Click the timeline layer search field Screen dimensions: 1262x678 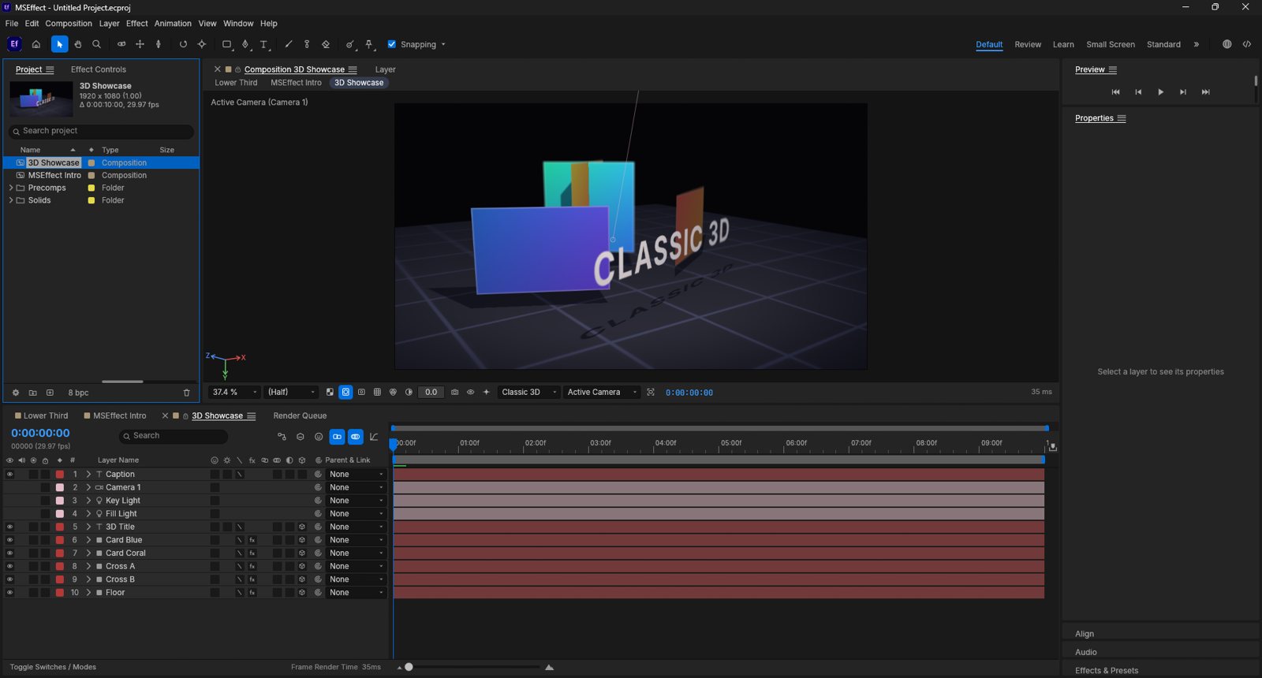(173, 436)
